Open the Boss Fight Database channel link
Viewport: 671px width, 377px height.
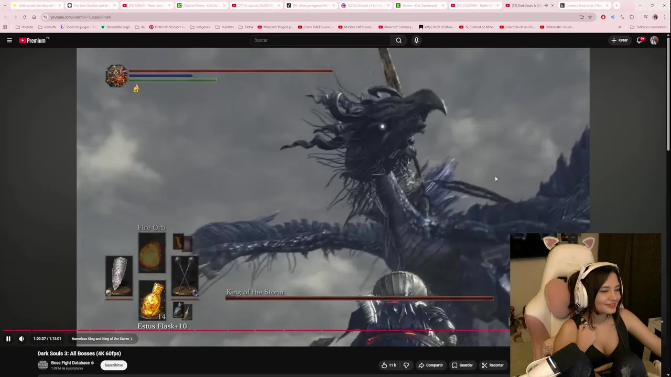(x=70, y=363)
